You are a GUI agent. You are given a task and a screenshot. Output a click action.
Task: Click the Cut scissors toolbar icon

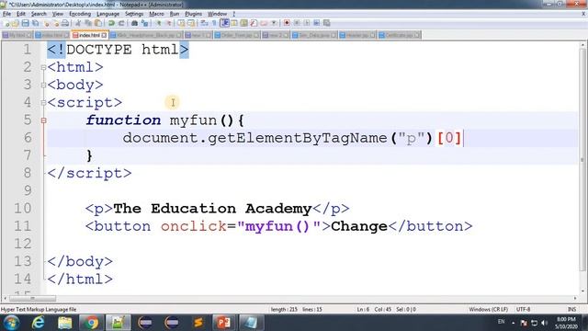tap(78, 23)
